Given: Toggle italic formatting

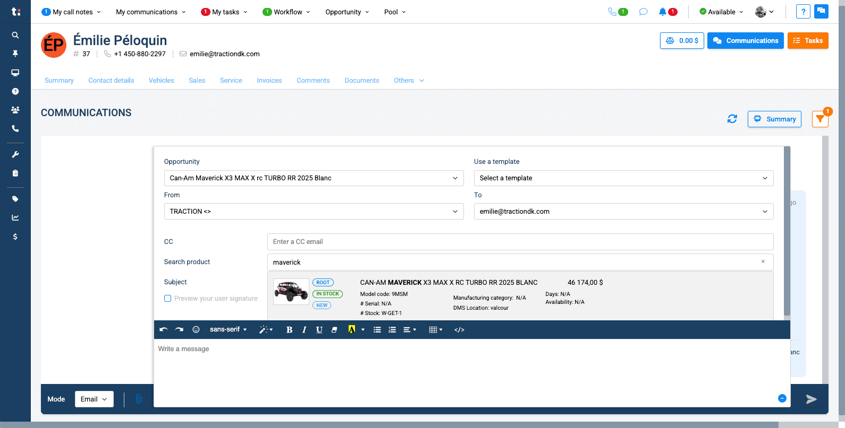Looking at the screenshot, I should 304,330.
